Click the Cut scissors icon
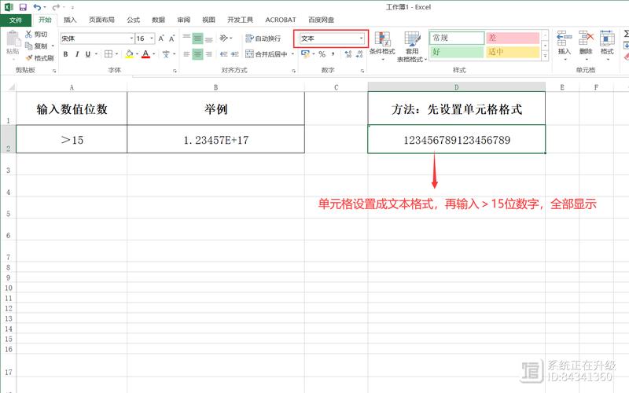629x393 pixels. pyautogui.click(x=28, y=34)
